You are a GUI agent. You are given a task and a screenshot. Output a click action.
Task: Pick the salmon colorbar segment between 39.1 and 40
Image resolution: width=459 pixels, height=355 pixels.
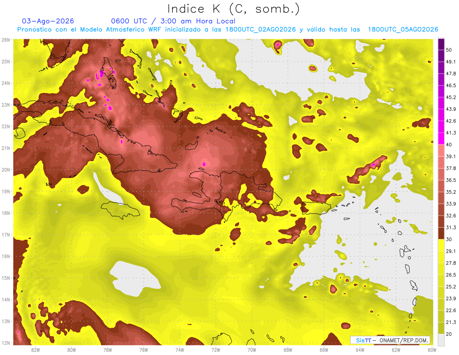click(x=441, y=151)
